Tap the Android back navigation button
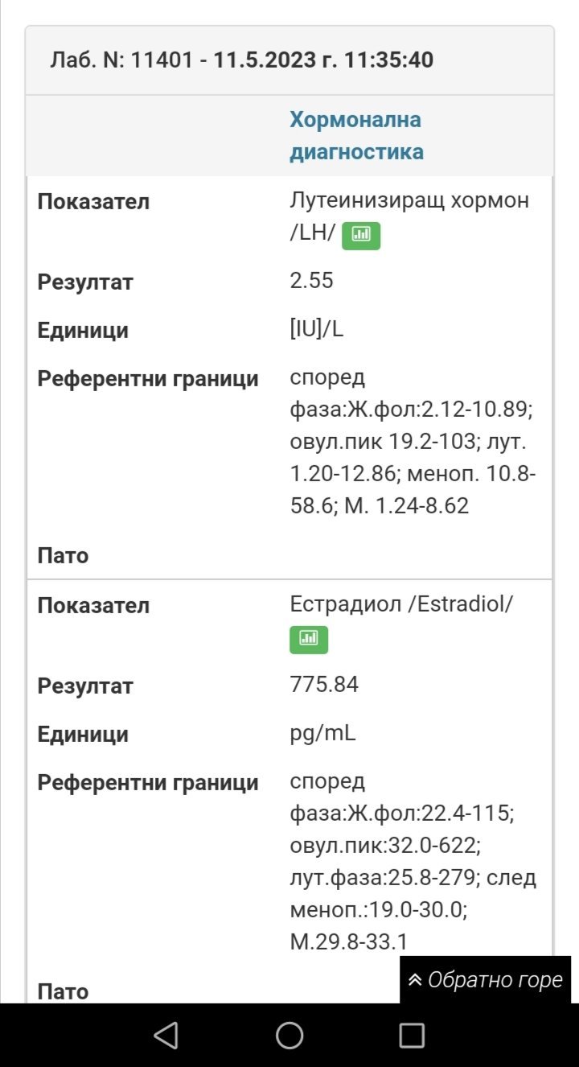This screenshot has height=1067, width=579. click(166, 1035)
